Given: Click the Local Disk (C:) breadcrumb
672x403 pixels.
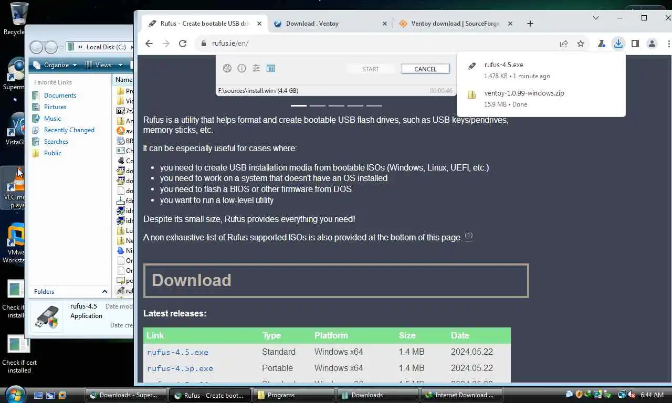Looking at the screenshot, I should (106, 47).
